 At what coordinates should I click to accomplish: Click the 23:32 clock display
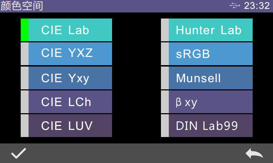point(257,6)
